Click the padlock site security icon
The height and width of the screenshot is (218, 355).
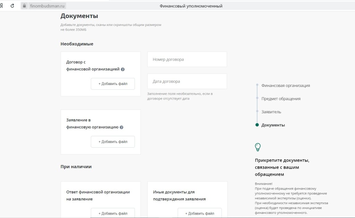click(24, 6)
